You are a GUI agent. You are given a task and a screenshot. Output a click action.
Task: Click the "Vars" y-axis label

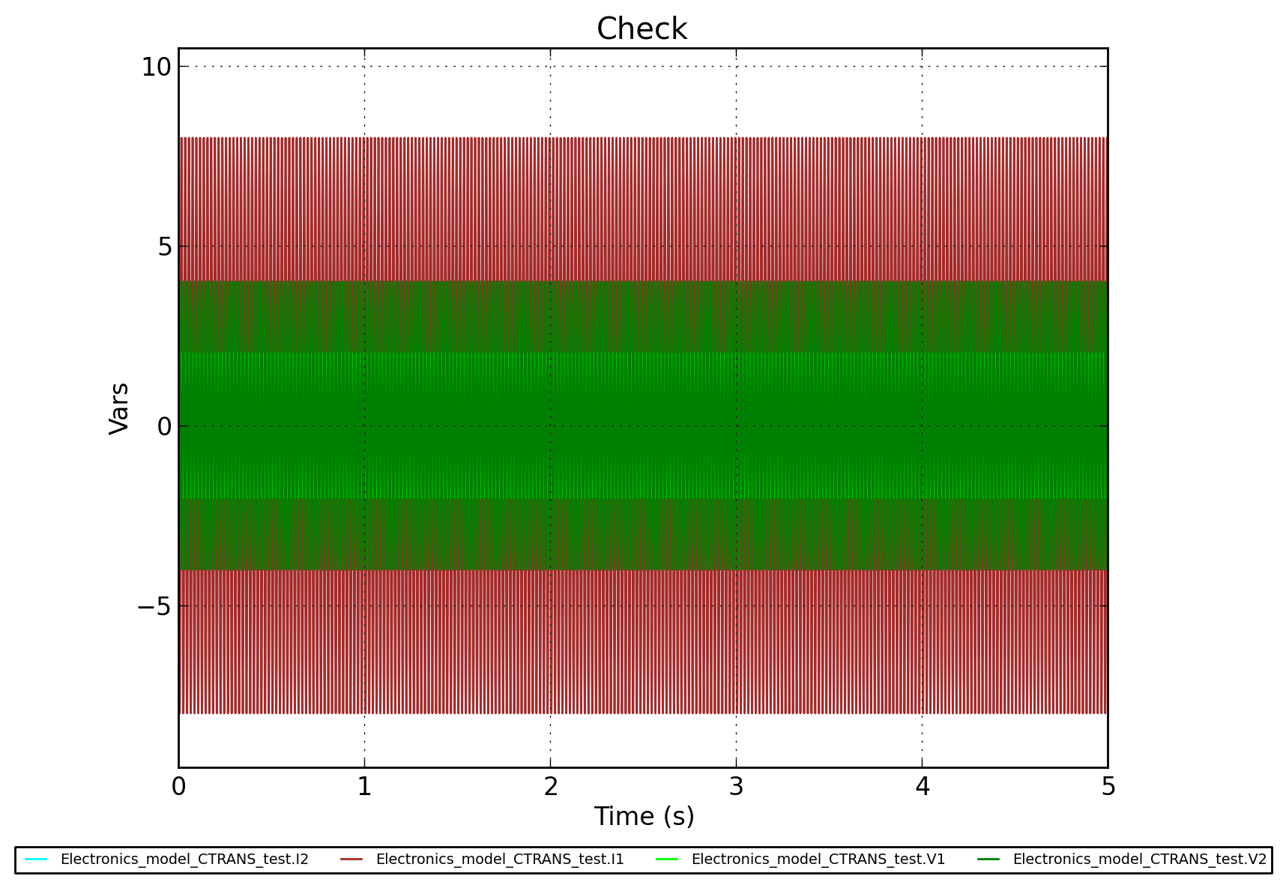click(119, 408)
